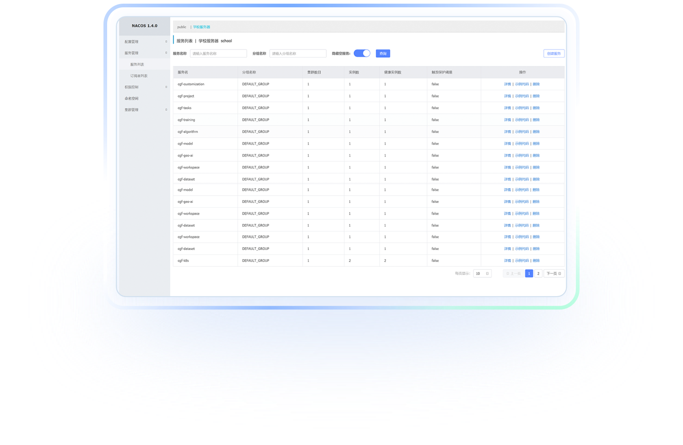683x445 pixels.
Task: Go to page 2 of results
Action: pyautogui.click(x=538, y=273)
